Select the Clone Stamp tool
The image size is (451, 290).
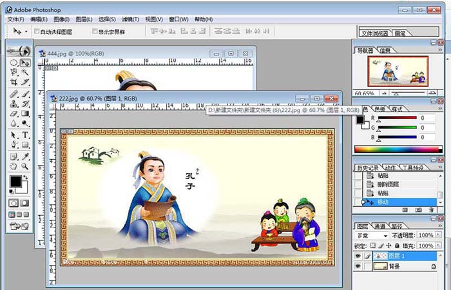pyautogui.click(x=14, y=104)
